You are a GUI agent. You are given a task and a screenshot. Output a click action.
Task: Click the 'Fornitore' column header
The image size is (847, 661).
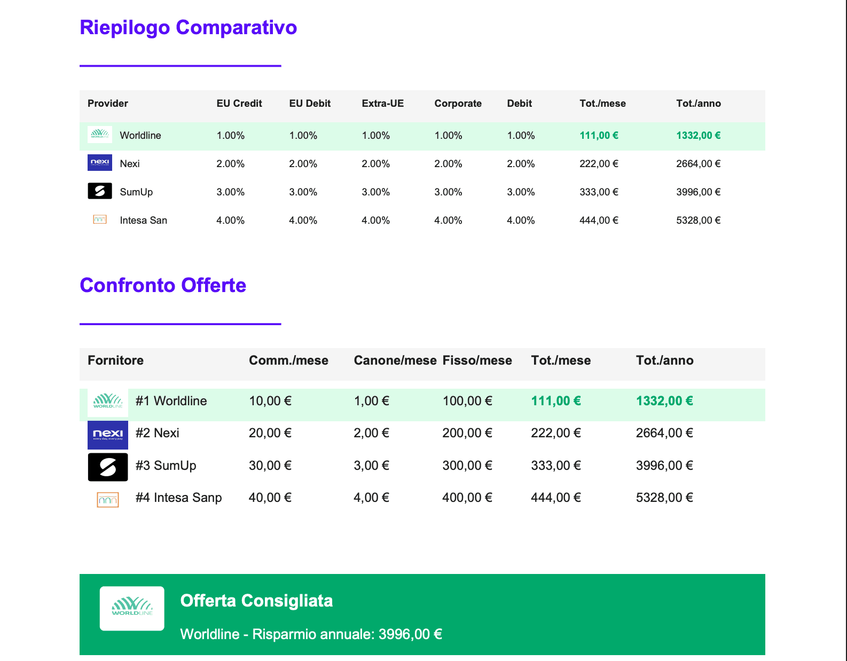point(116,360)
